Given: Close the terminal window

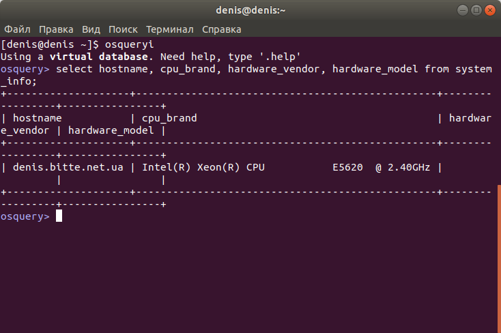Looking at the screenshot, I should (490, 10).
